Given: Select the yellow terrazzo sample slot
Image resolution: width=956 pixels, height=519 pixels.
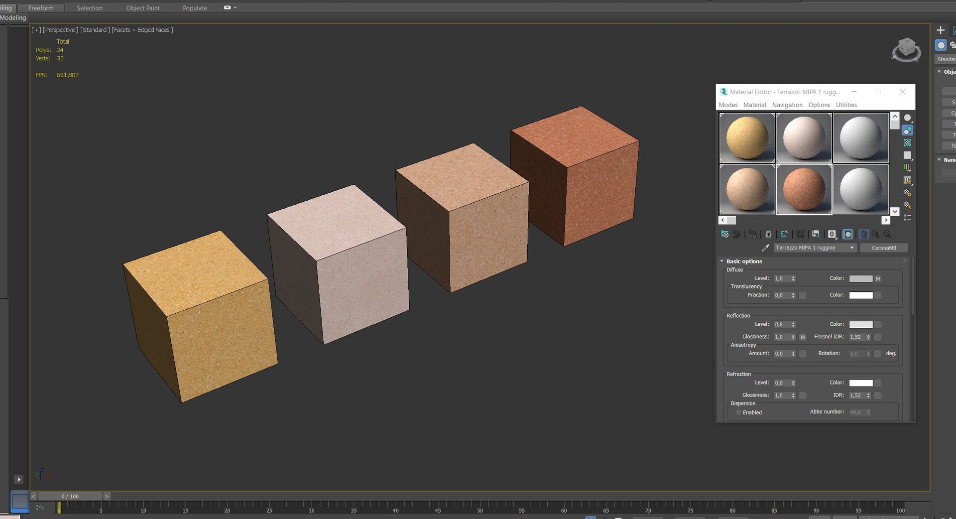Looking at the screenshot, I should tap(747, 138).
